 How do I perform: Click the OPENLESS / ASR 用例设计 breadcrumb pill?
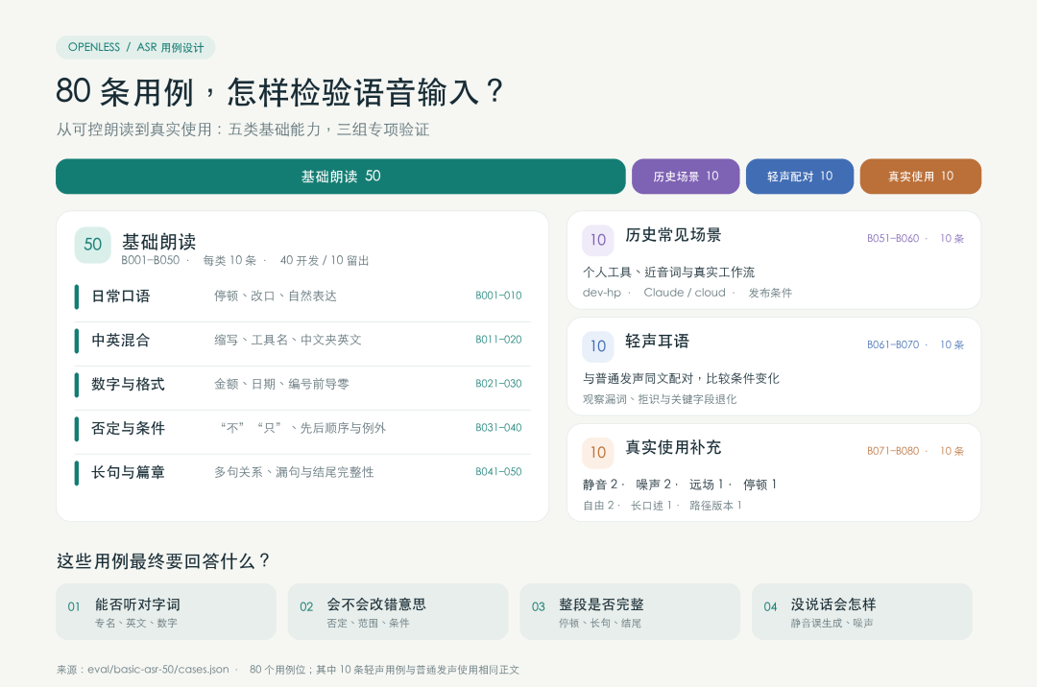135,48
